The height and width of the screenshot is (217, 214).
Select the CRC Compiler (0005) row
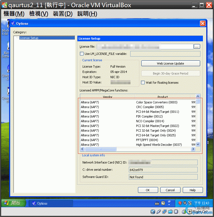138,107
